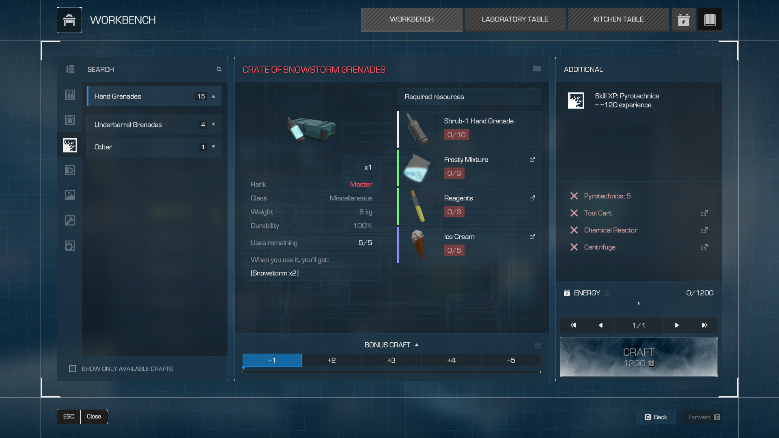Viewport: 779px width, 438px height.
Task: Click the Search input field
Action: 150,70
